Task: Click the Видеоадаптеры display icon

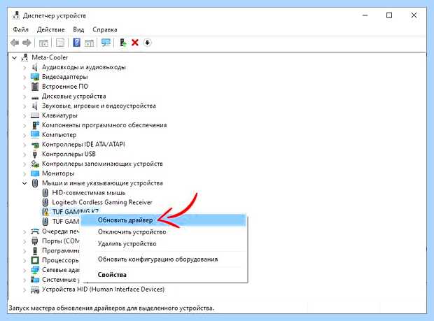Action: (x=35, y=77)
